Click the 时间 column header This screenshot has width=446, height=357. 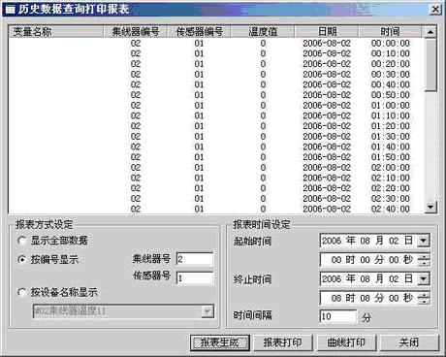coord(390,32)
